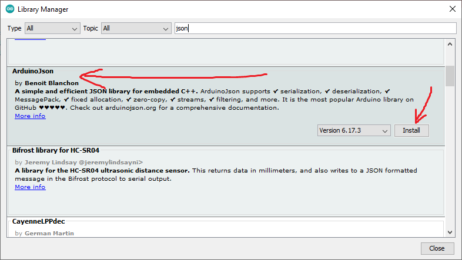Click the Topic label

click(x=91, y=28)
